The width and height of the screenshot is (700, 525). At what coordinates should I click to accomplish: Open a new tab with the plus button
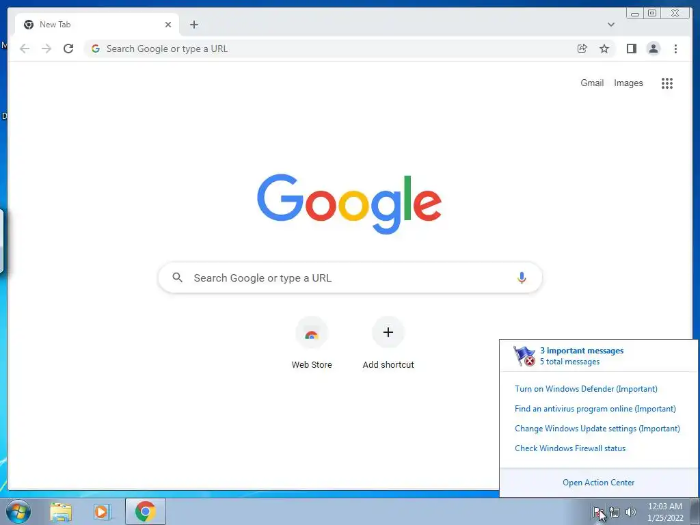coord(193,25)
